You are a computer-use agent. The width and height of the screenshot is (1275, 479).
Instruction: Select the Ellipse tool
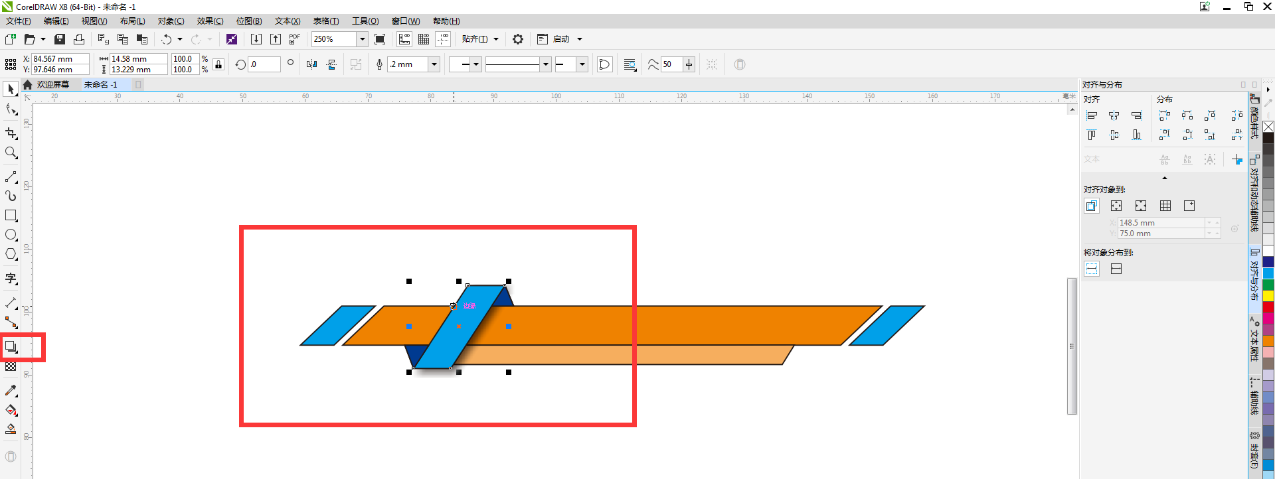click(x=11, y=235)
